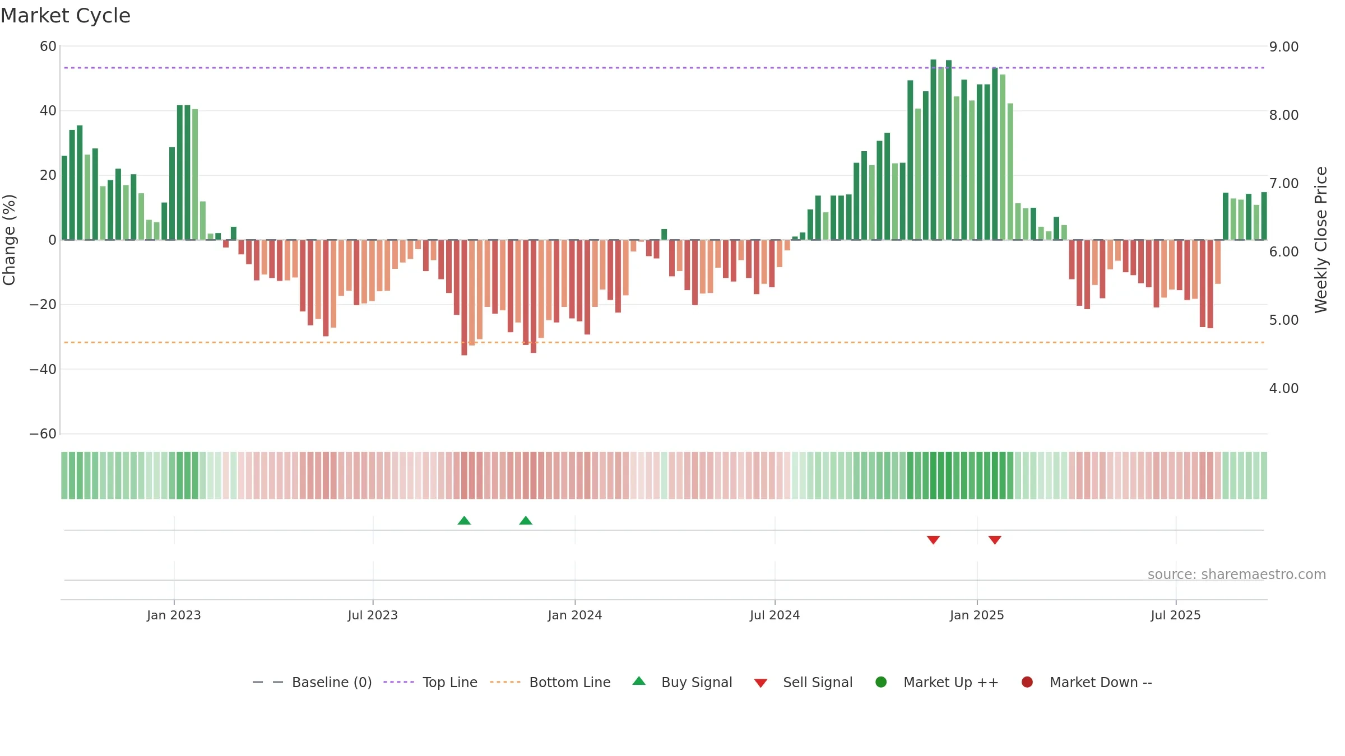Click the second green buy signal marker near Nov 2023
Image resolution: width=1345 pixels, height=756 pixels.
(x=526, y=521)
